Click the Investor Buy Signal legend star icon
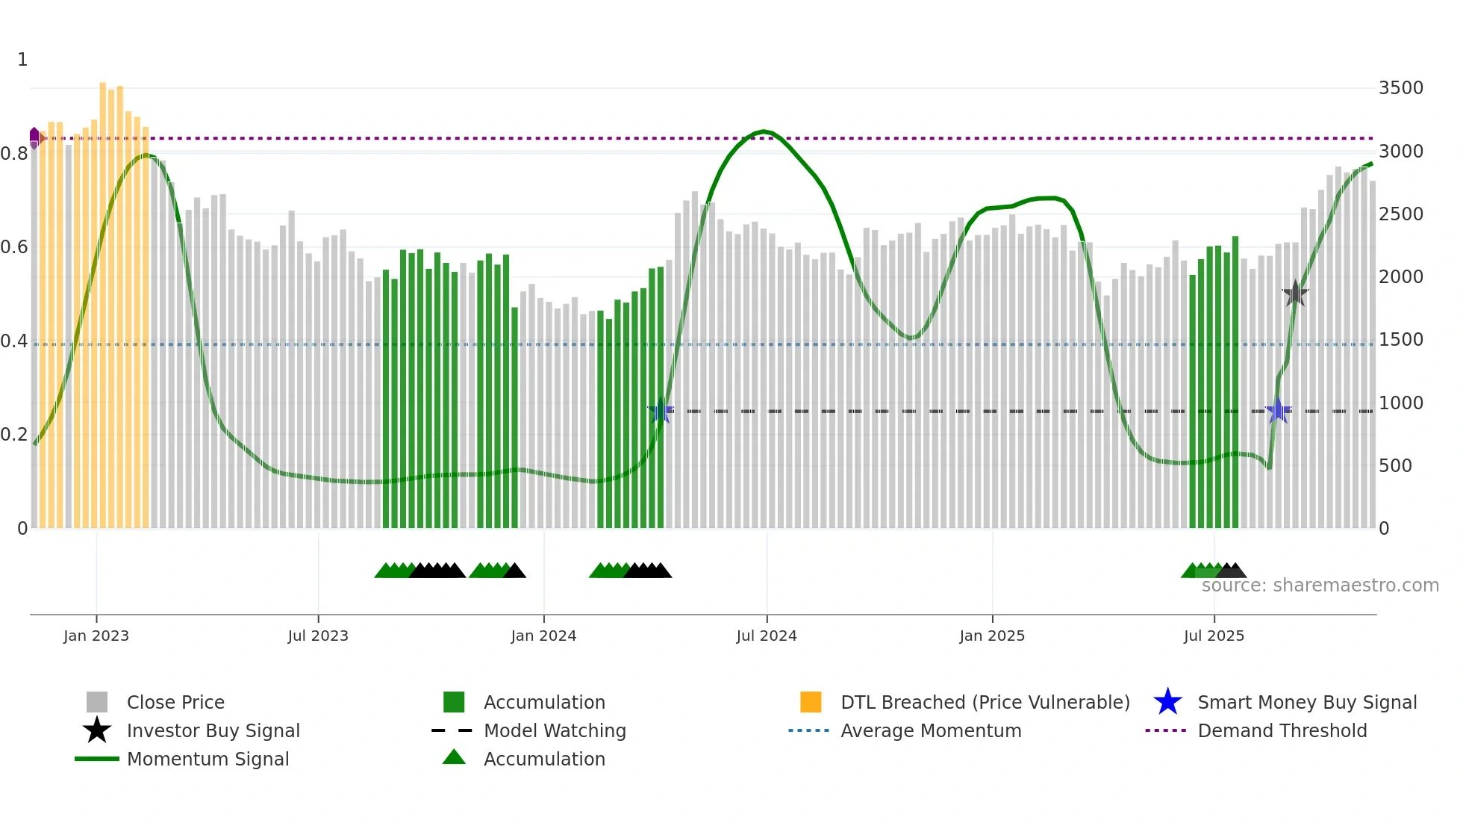 pyautogui.click(x=97, y=730)
